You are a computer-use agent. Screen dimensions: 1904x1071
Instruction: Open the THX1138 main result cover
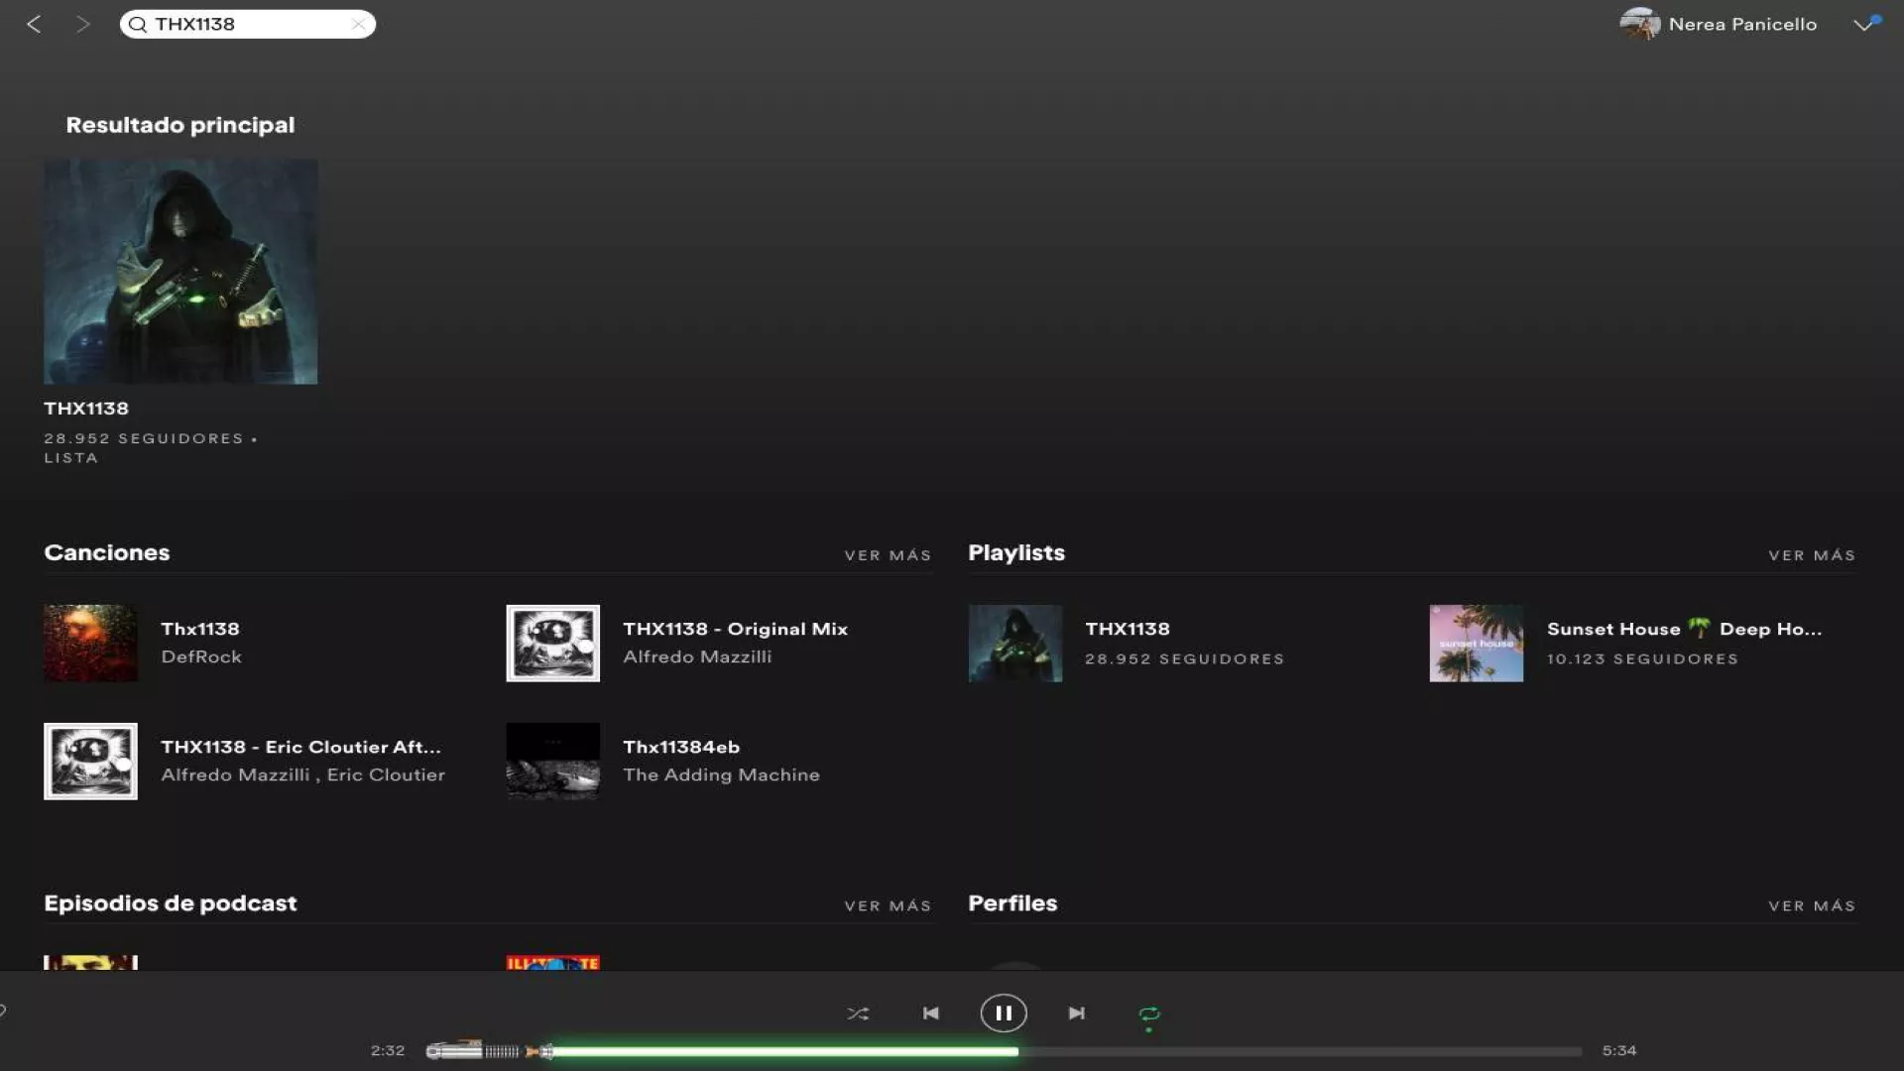point(180,272)
